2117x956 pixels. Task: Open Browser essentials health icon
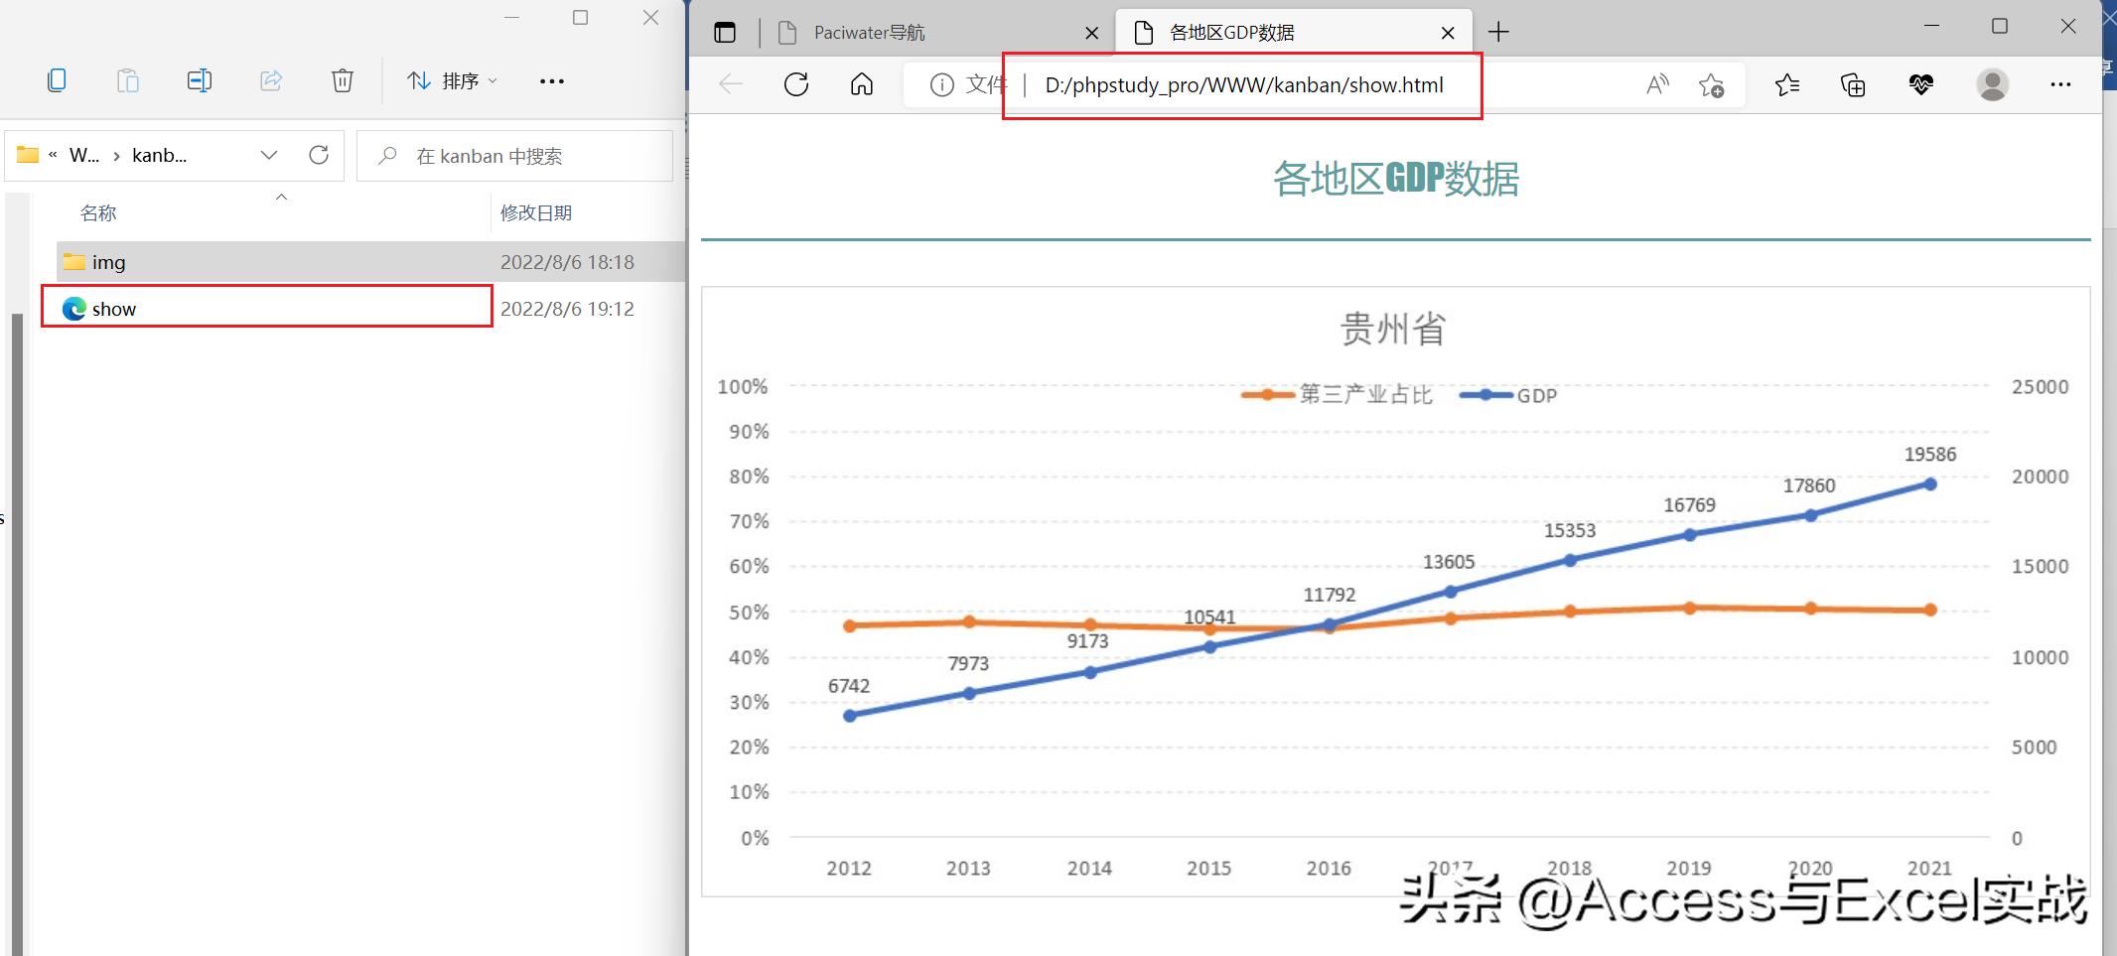point(1921,84)
